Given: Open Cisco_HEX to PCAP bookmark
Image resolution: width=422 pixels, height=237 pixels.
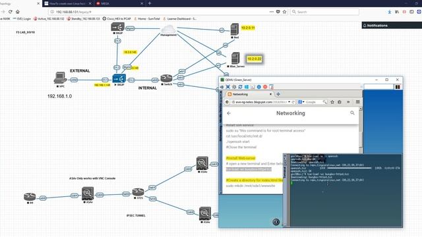Looking at the screenshot, I should (117, 19).
